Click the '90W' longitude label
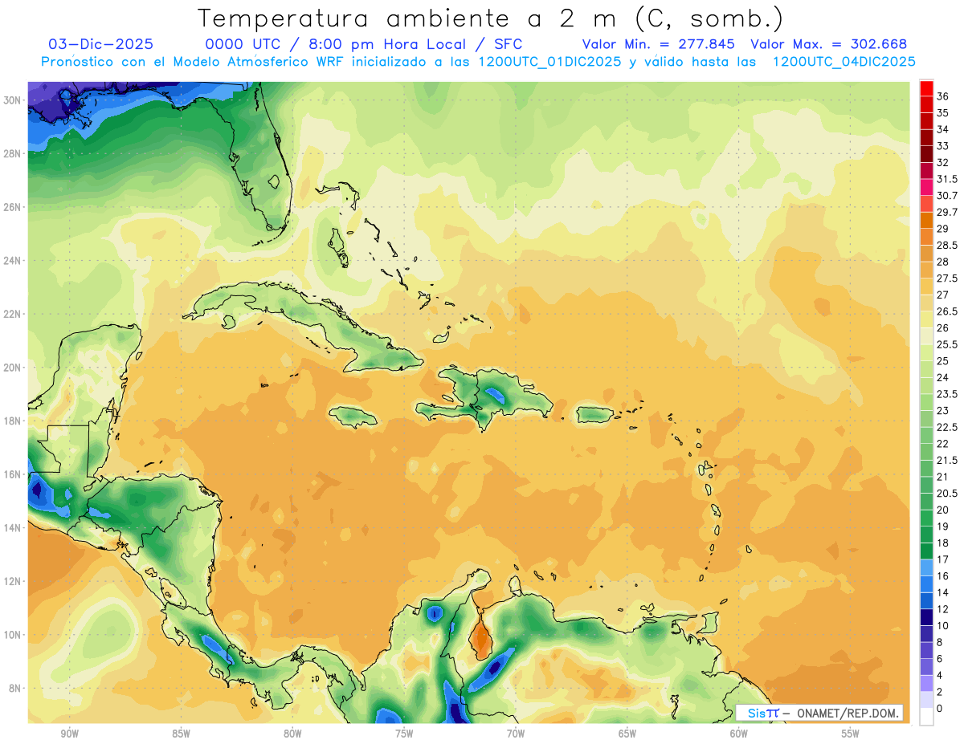The image size is (964, 744). pyautogui.click(x=69, y=734)
